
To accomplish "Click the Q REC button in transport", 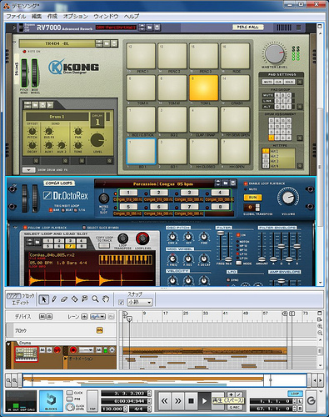I will [x=235, y=407].
